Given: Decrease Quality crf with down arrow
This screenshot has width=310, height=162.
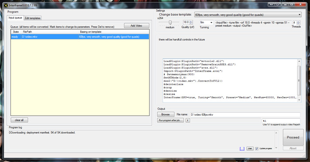Looking at the screenshot, I should click(191, 24).
